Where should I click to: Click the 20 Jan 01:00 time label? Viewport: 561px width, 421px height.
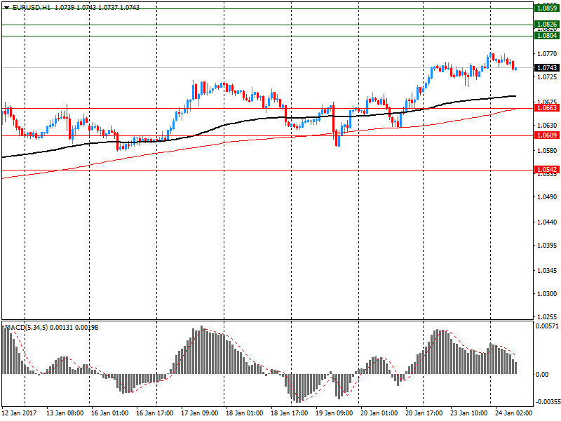pyautogui.click(x=379, y=413)
